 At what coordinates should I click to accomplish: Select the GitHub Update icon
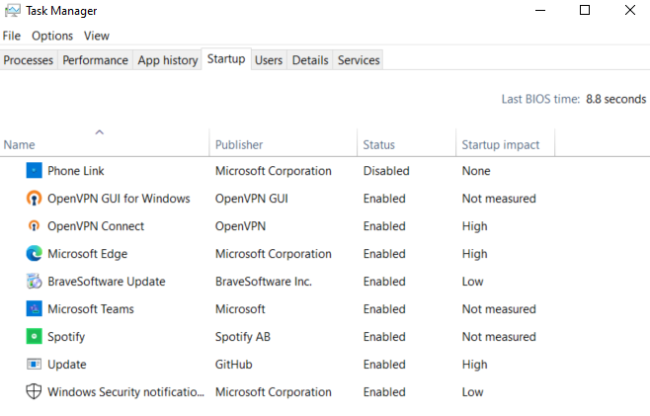point(34,365)
